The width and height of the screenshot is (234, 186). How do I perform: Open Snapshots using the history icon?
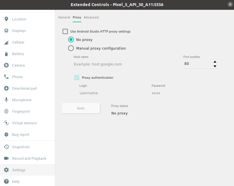click(x=6, y=147)
